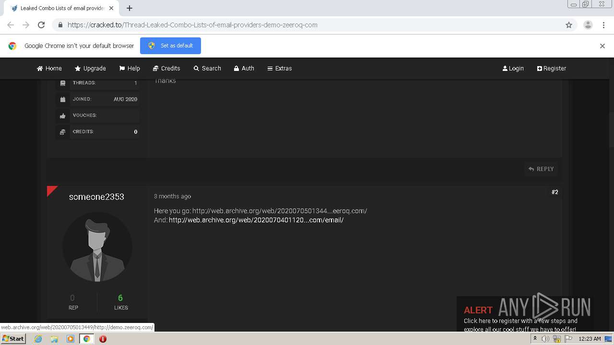
Task: Dismiss the default browser notification
Action: (x=602, y=46)
